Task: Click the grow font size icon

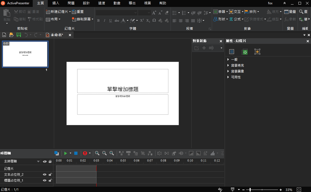Action: pos(154,13)
